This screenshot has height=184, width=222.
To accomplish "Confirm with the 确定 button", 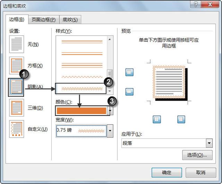I will 166,173.
